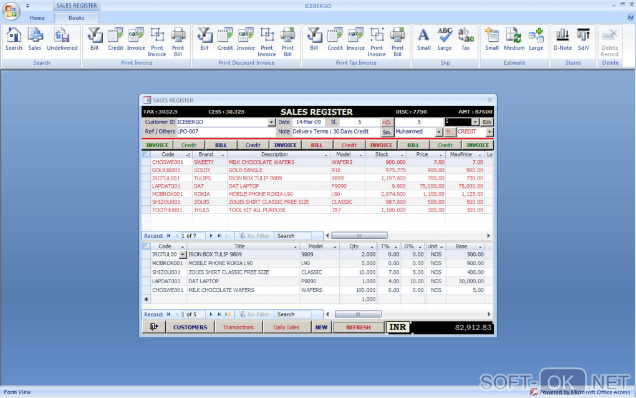Click Print Bill in Print Invoice group
Image resolution: width=636 pixels, height=398 pixels.
pyautogui.click(x=178, y=42)
